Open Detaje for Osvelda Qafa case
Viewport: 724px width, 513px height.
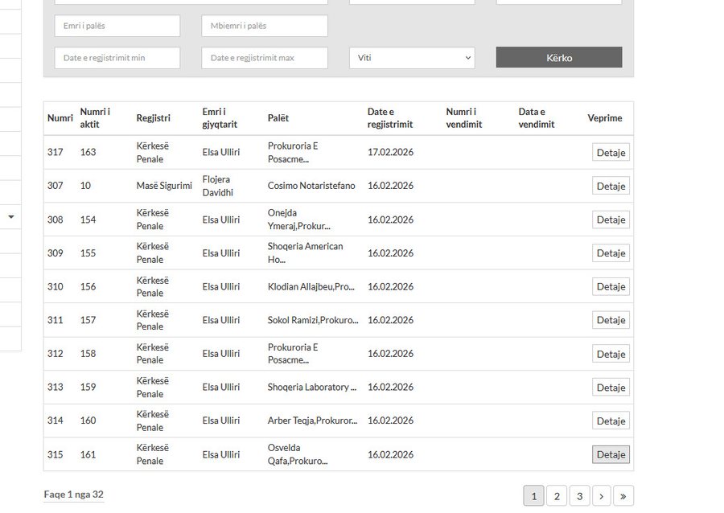(611, 454)
